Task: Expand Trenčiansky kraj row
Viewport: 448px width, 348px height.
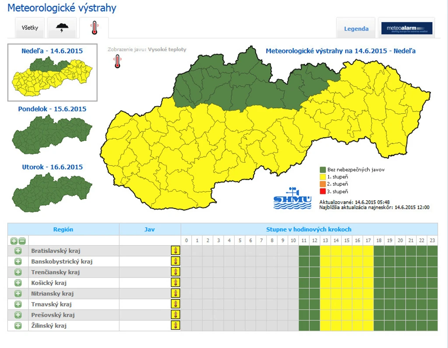Action: tap(18, 272)
